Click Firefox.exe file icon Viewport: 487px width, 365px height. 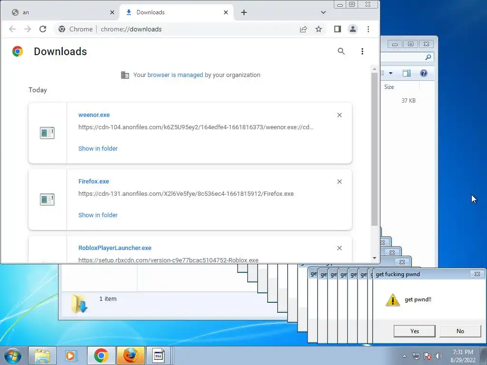pos(47,199)
